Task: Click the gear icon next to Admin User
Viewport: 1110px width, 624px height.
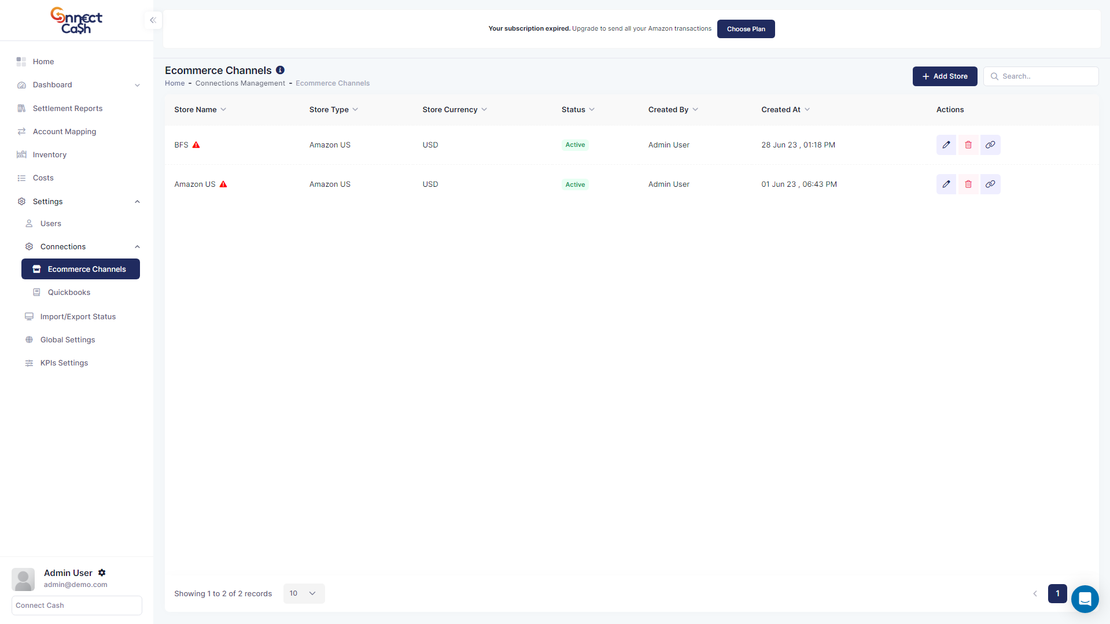Action: [x=102, y=573]
